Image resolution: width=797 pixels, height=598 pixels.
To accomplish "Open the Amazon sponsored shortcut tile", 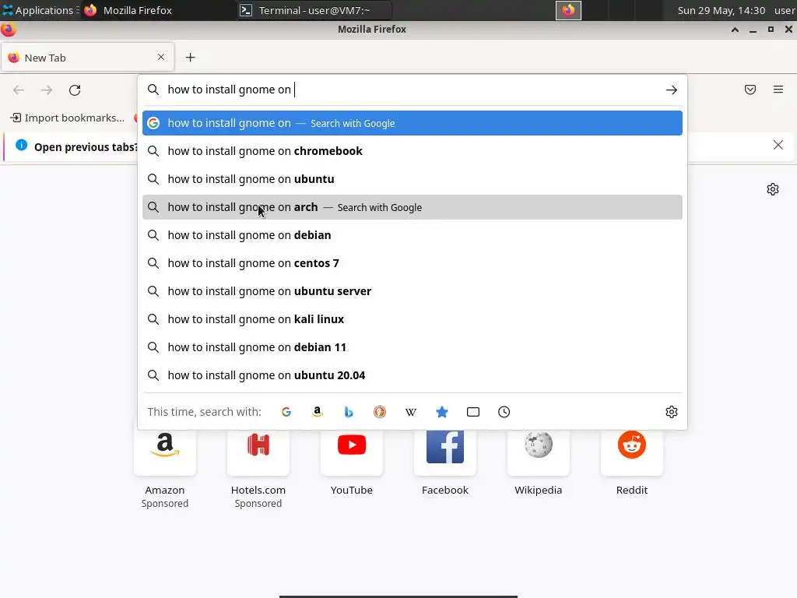I will (165, 452).
